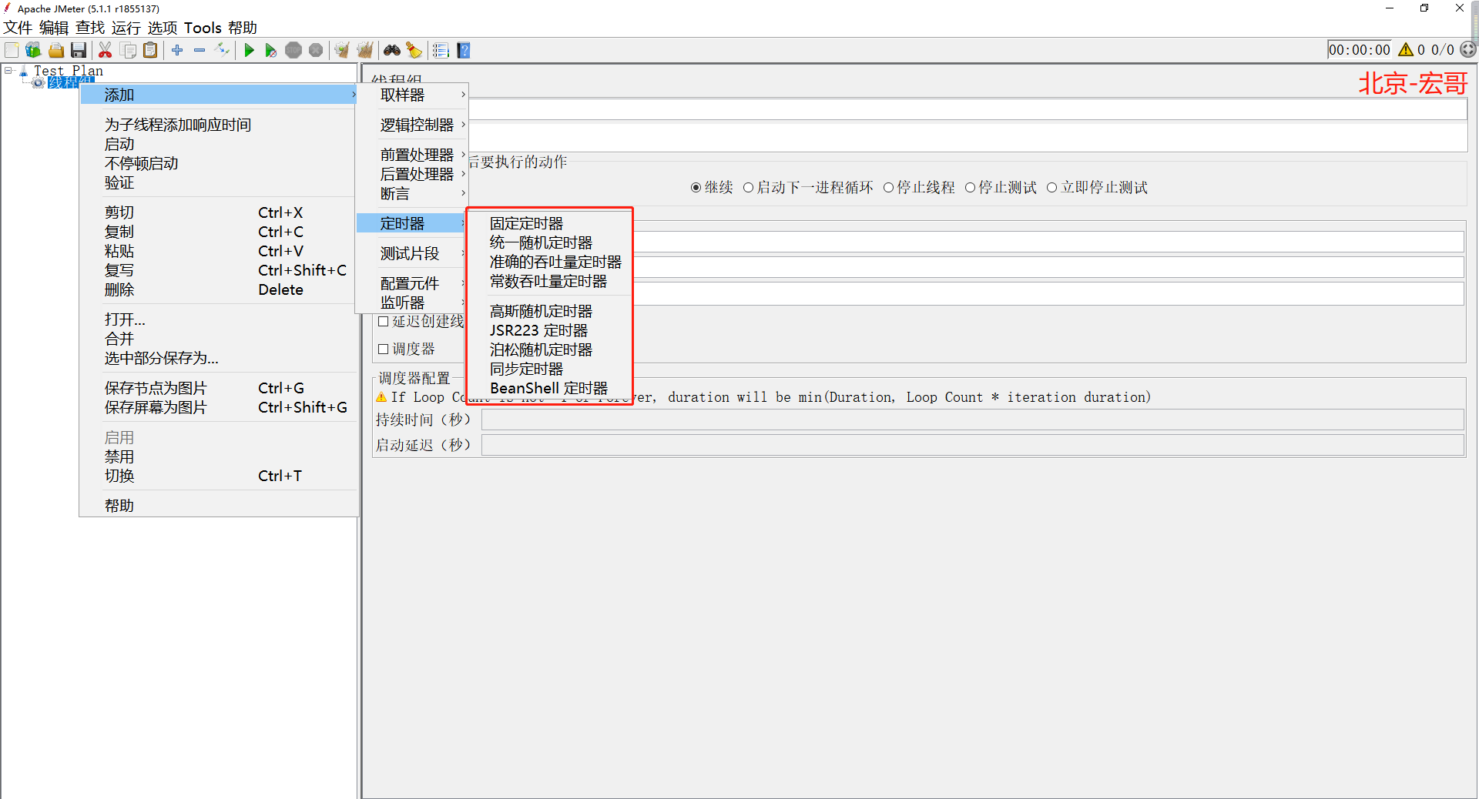This screenshot has height=799, width=1479.
Task: Choose 高斯随机定时器 from the timer submenu
Action: click(541, 311)
